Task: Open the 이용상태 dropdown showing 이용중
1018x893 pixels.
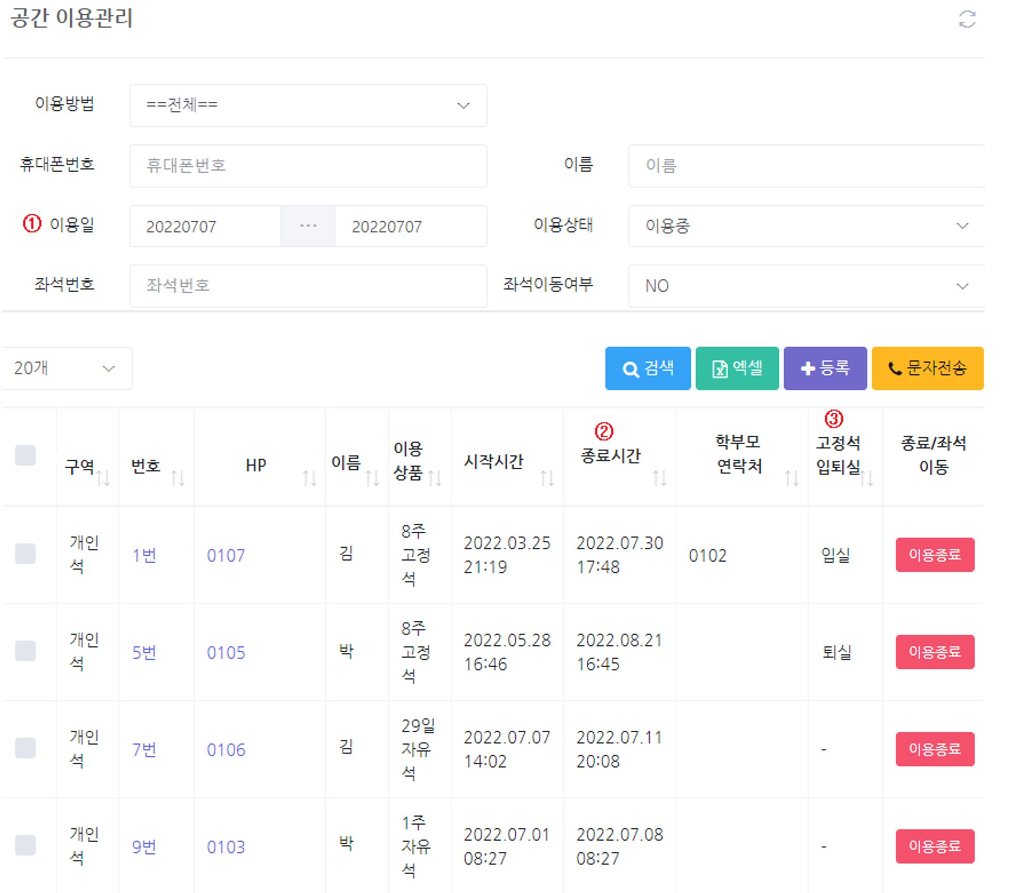Action: pos(806,226)
